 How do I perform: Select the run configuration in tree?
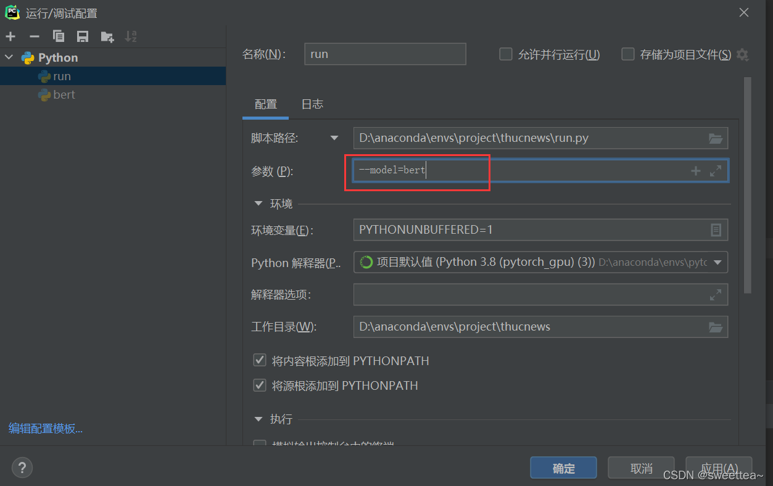point(113,76)
